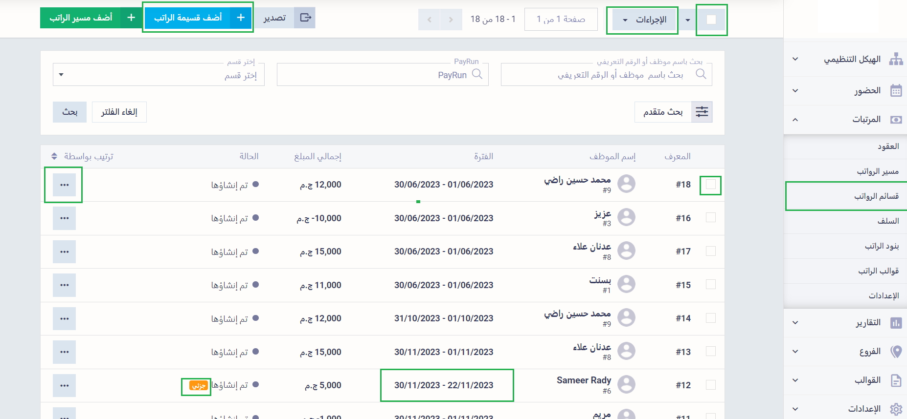Click the organizational structure sidebar icon

tap(896, 59)
